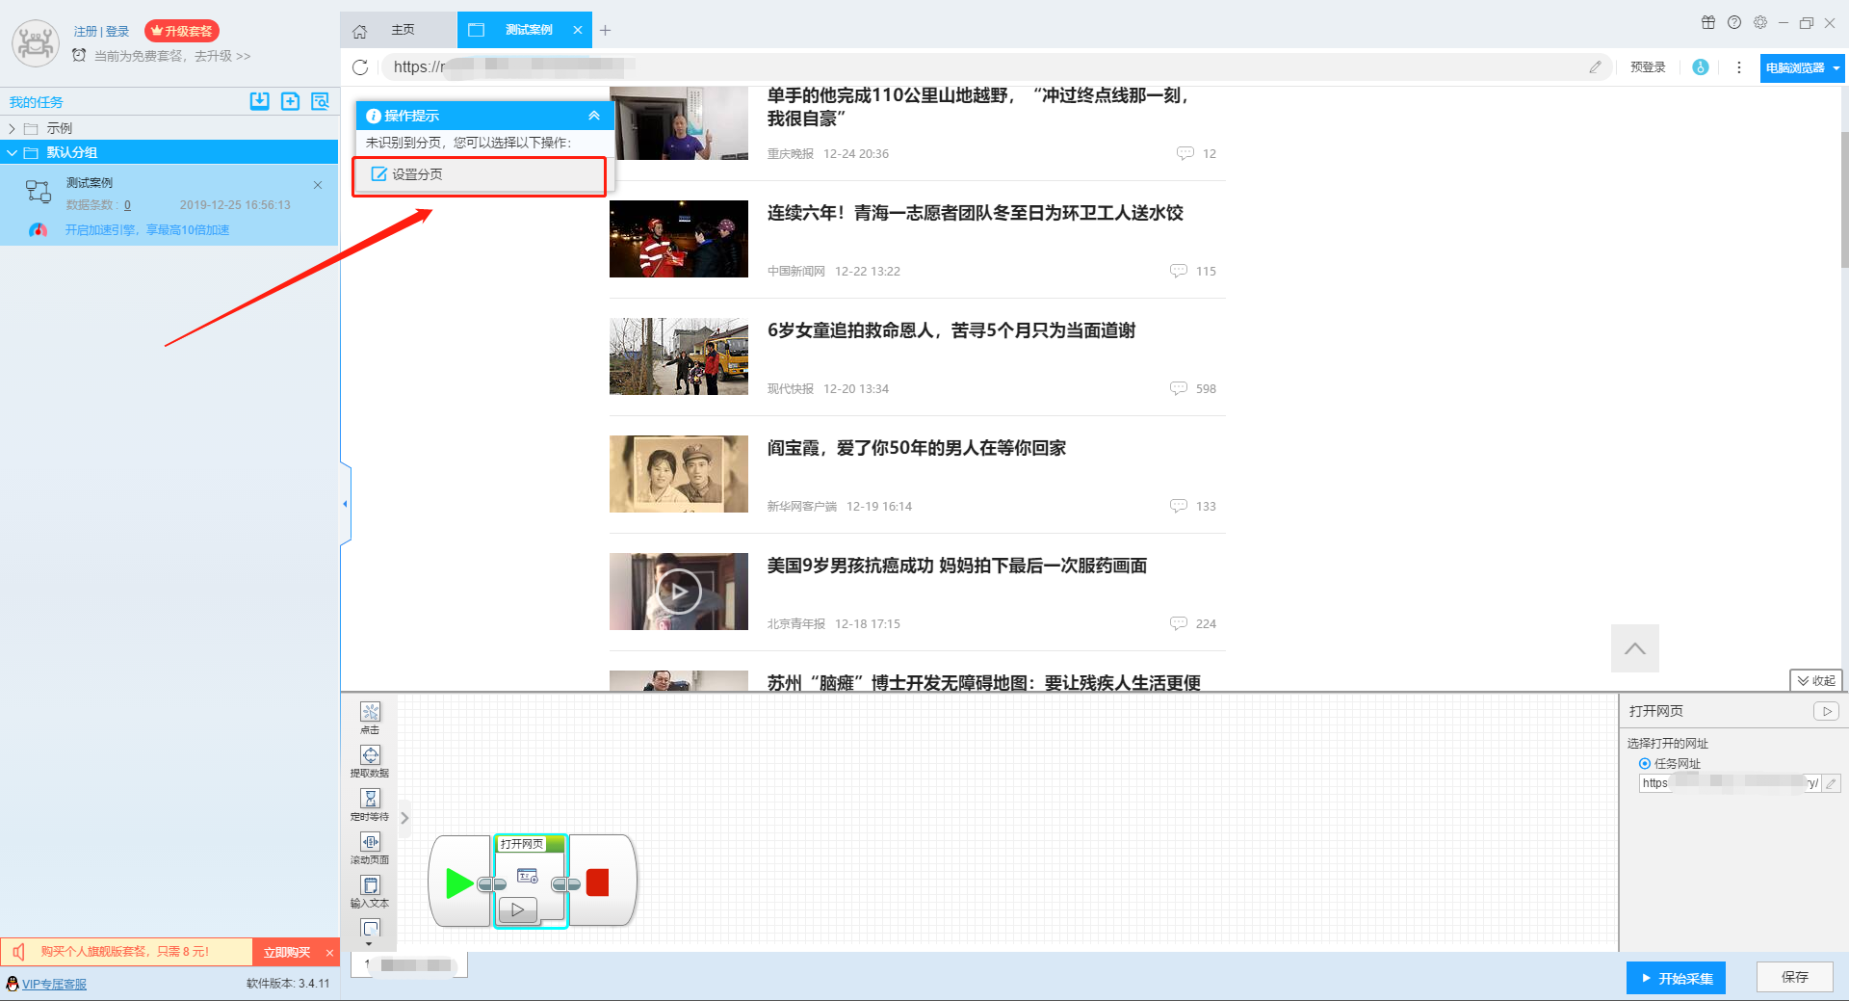Click the search task icon
This screenshot has width=1849, height=1001.
320,101
